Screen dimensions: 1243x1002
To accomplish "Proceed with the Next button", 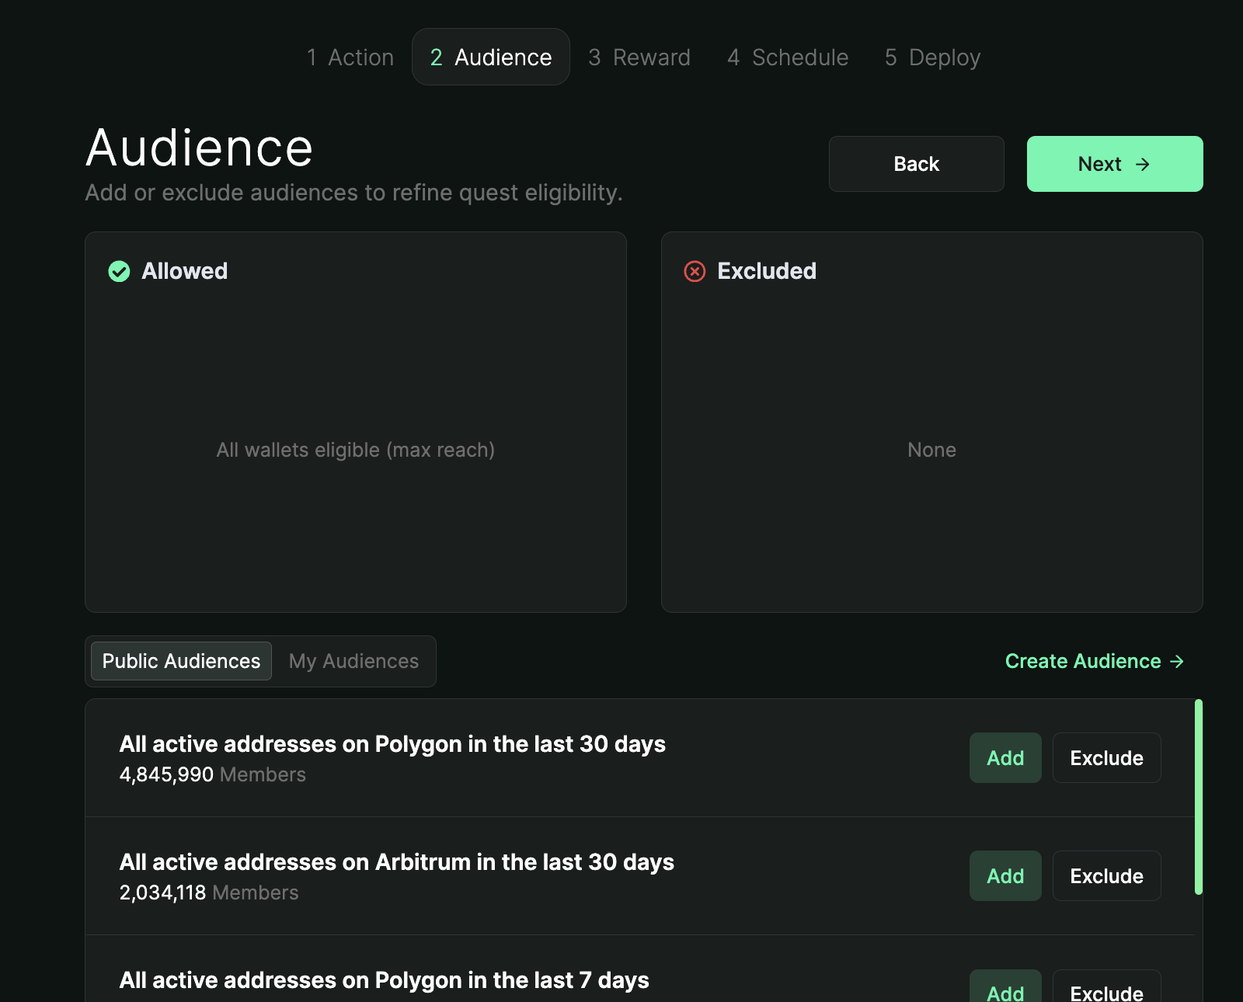I will point(1114,164).
